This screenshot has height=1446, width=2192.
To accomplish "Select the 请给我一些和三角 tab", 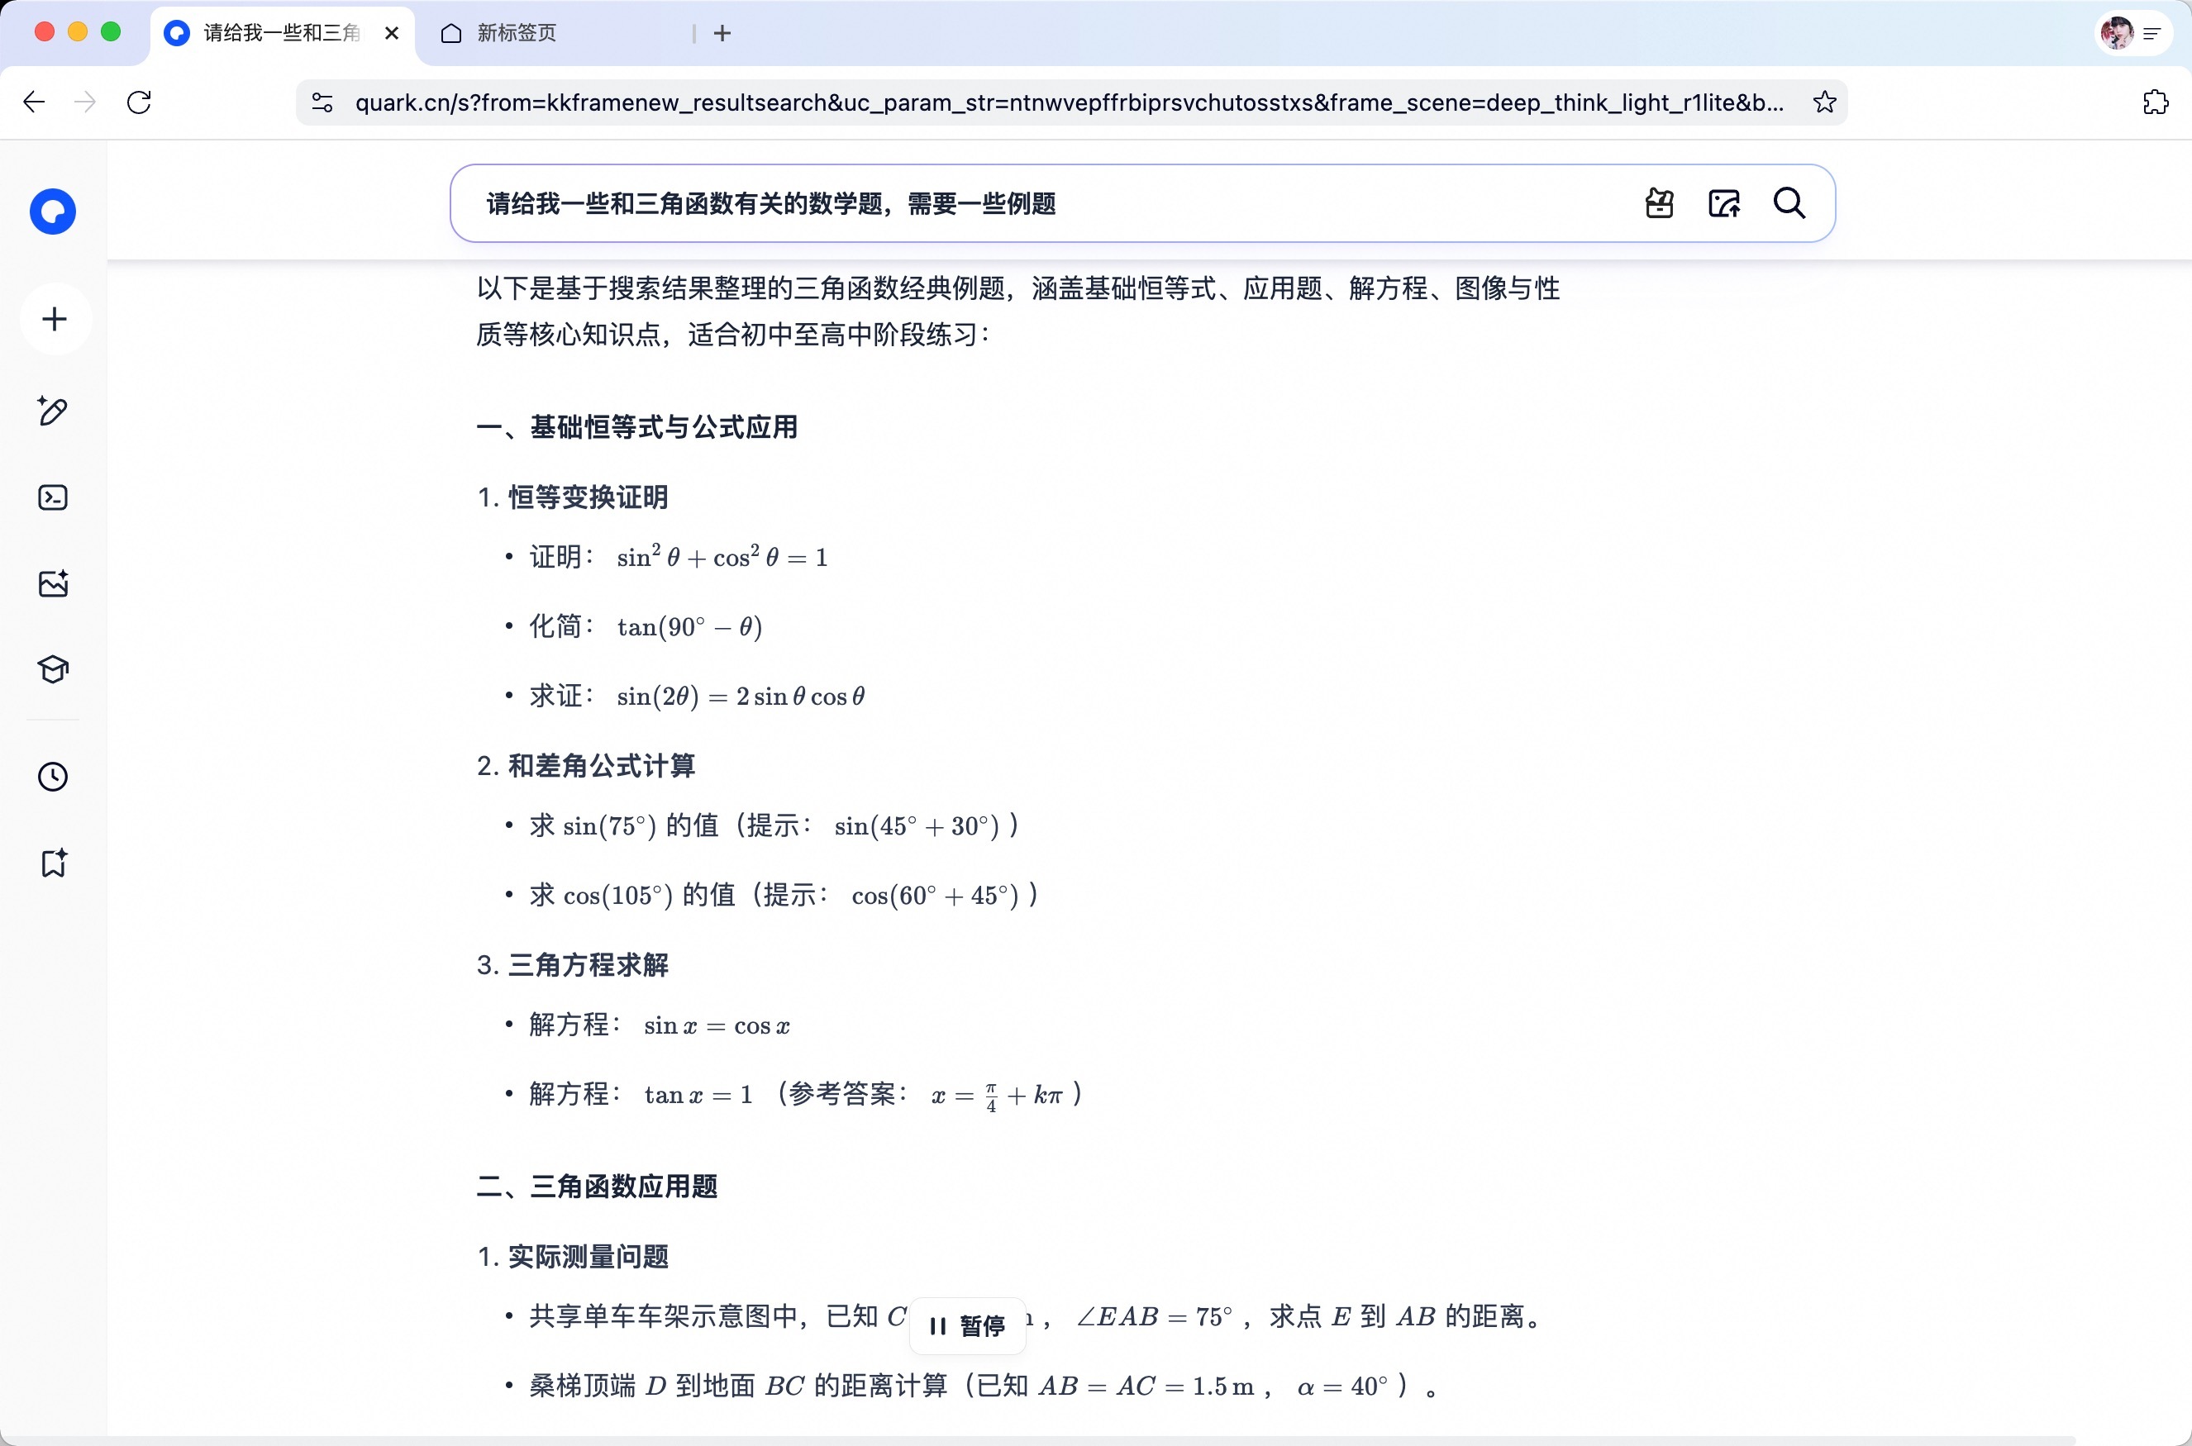I will (x=281, y=33).
